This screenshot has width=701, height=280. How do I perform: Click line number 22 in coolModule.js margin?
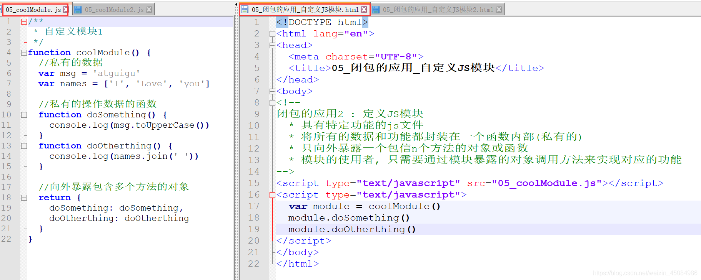[6, 239]
